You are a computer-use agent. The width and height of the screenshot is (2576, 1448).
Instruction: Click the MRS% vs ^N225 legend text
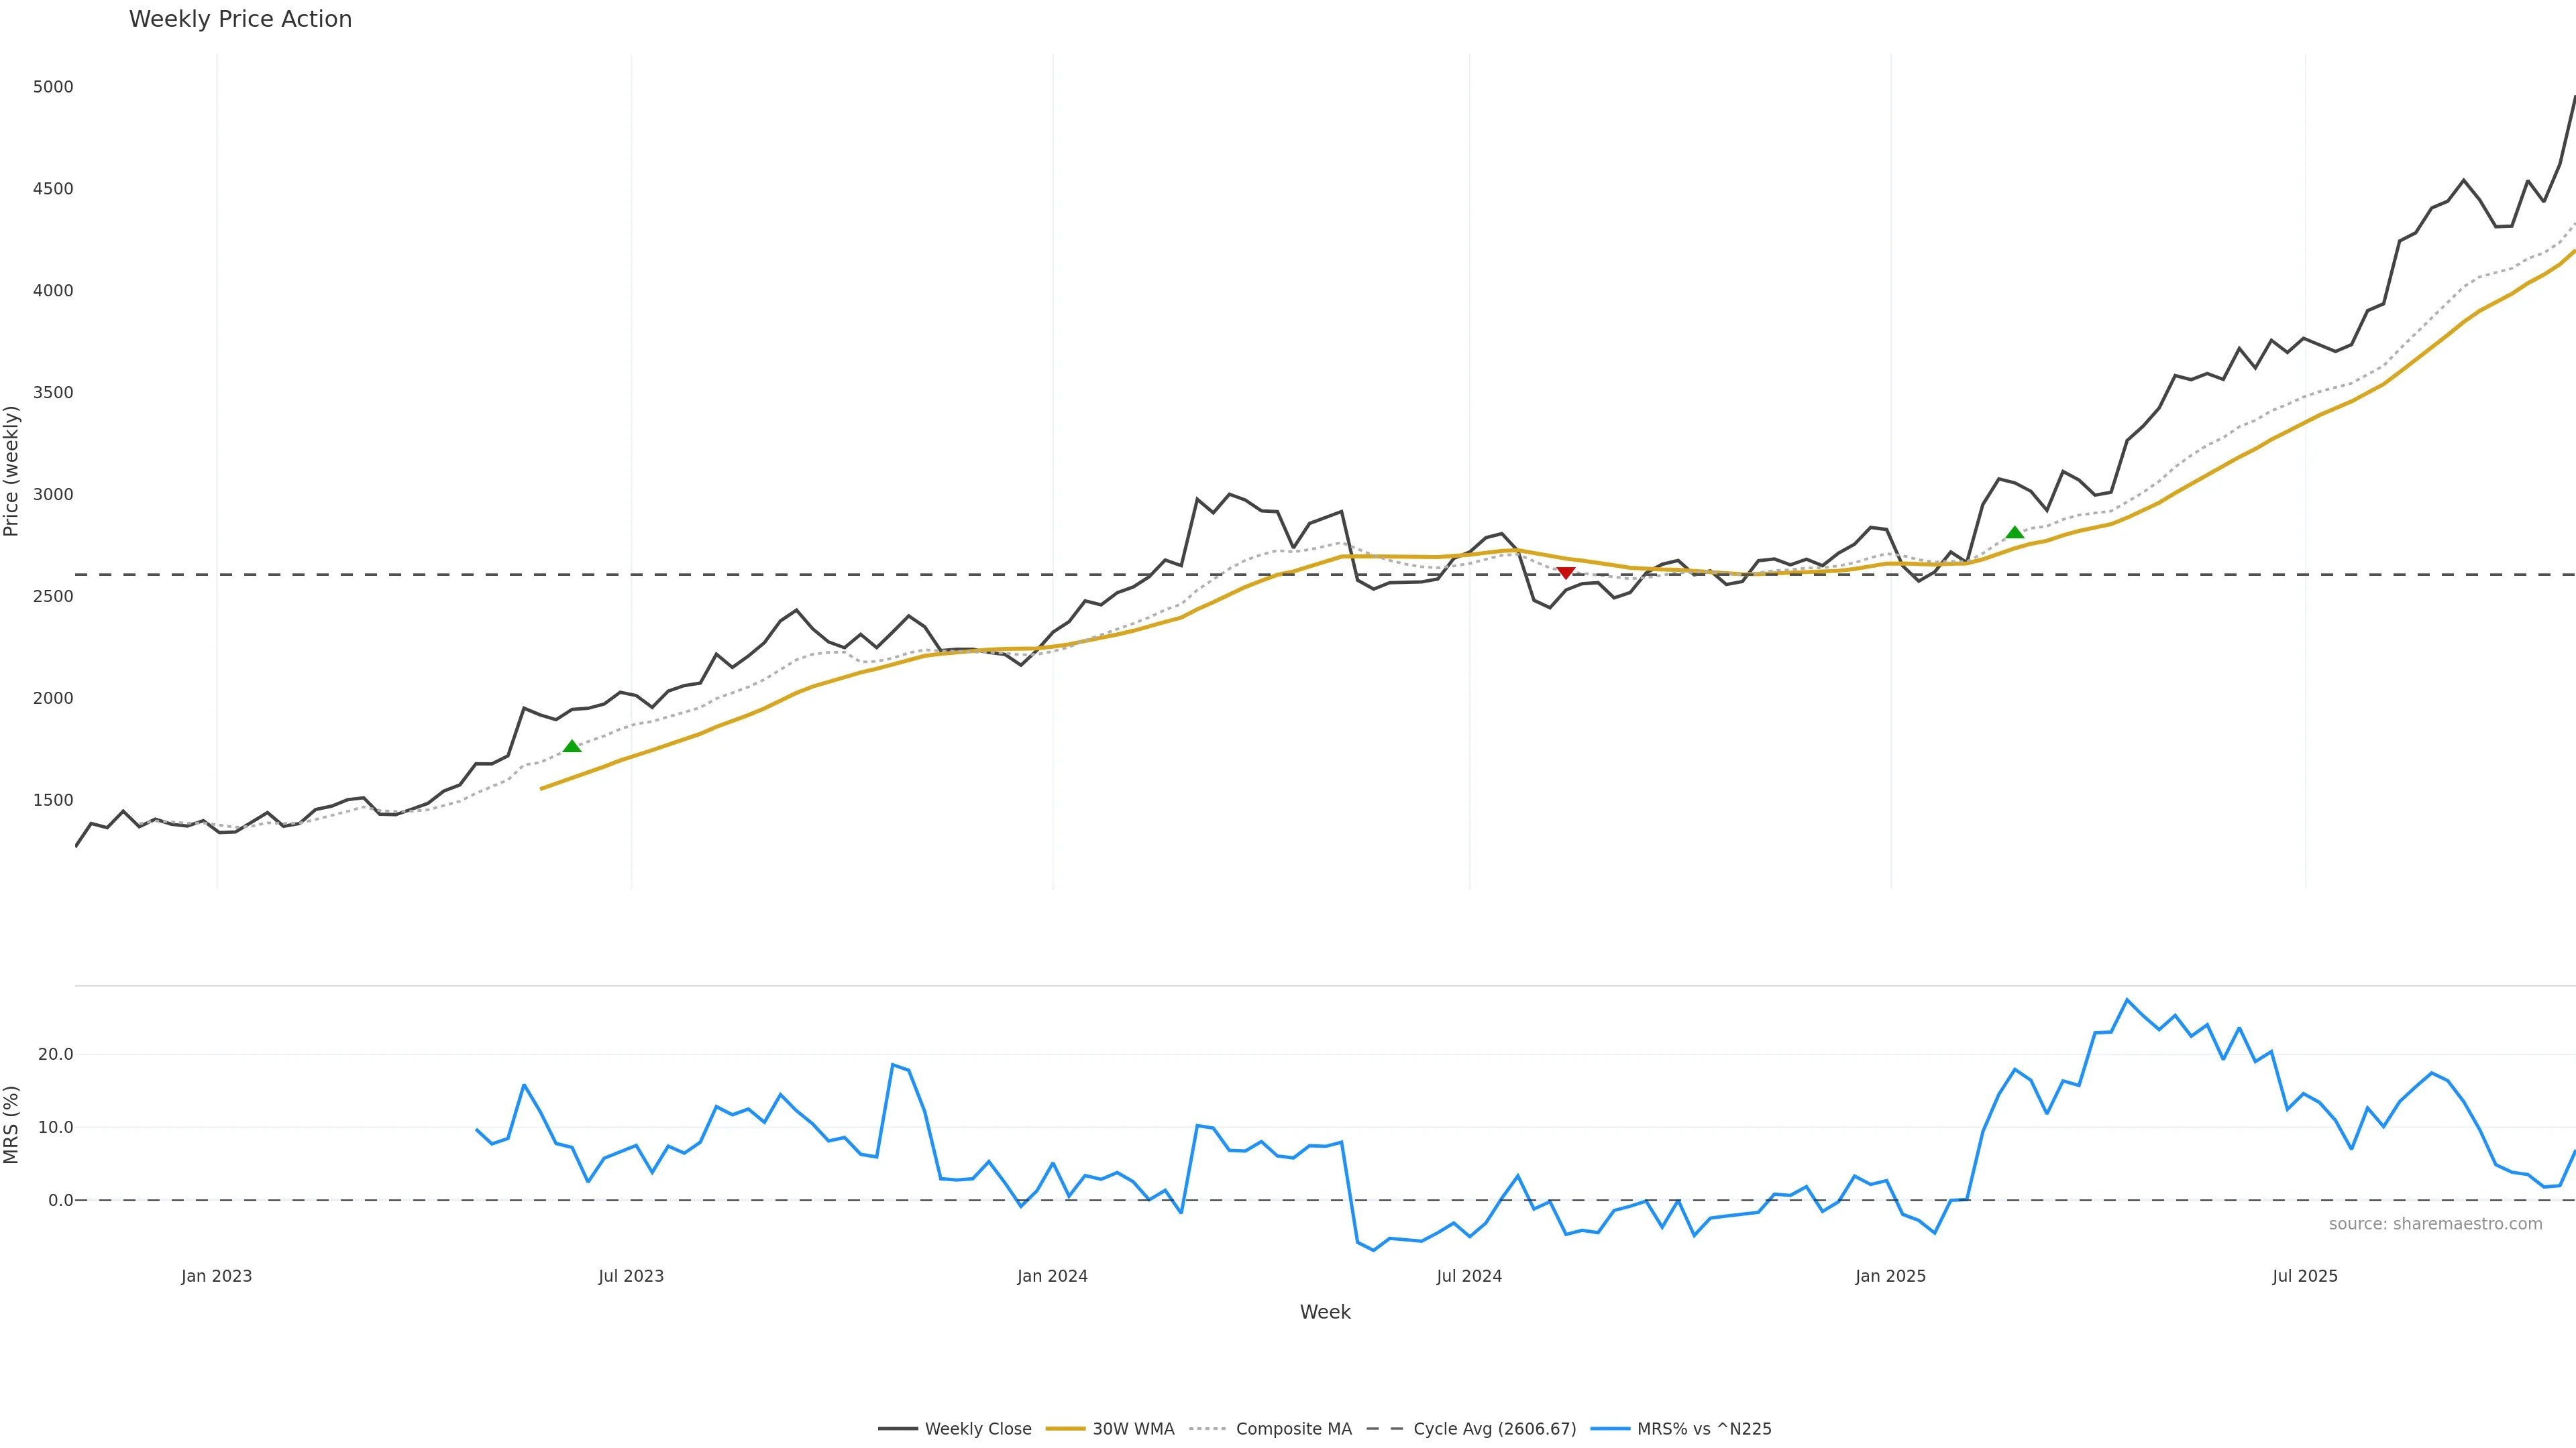click(1703, 1429)
